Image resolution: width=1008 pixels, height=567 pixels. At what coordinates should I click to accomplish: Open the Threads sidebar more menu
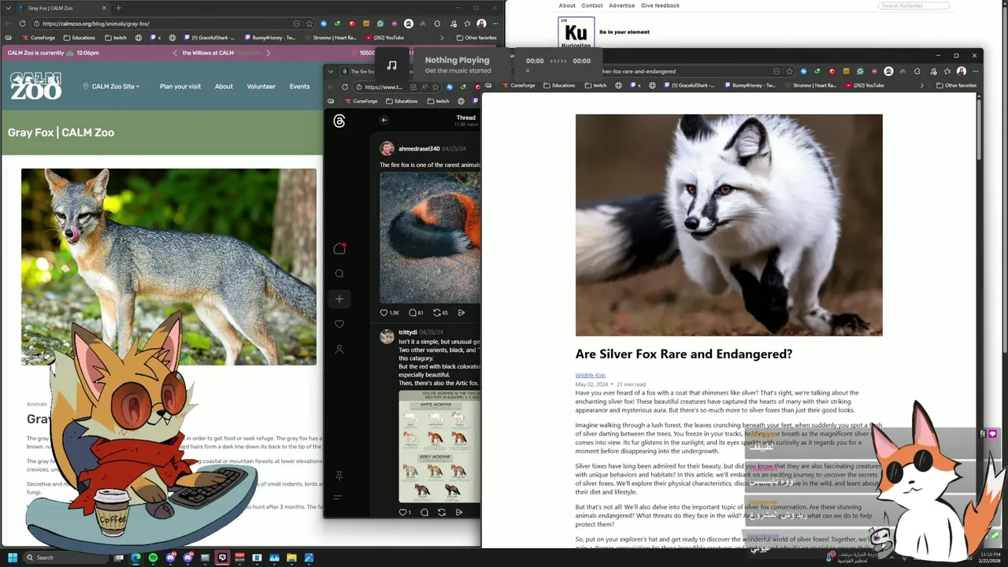click(x=338, y=498)
